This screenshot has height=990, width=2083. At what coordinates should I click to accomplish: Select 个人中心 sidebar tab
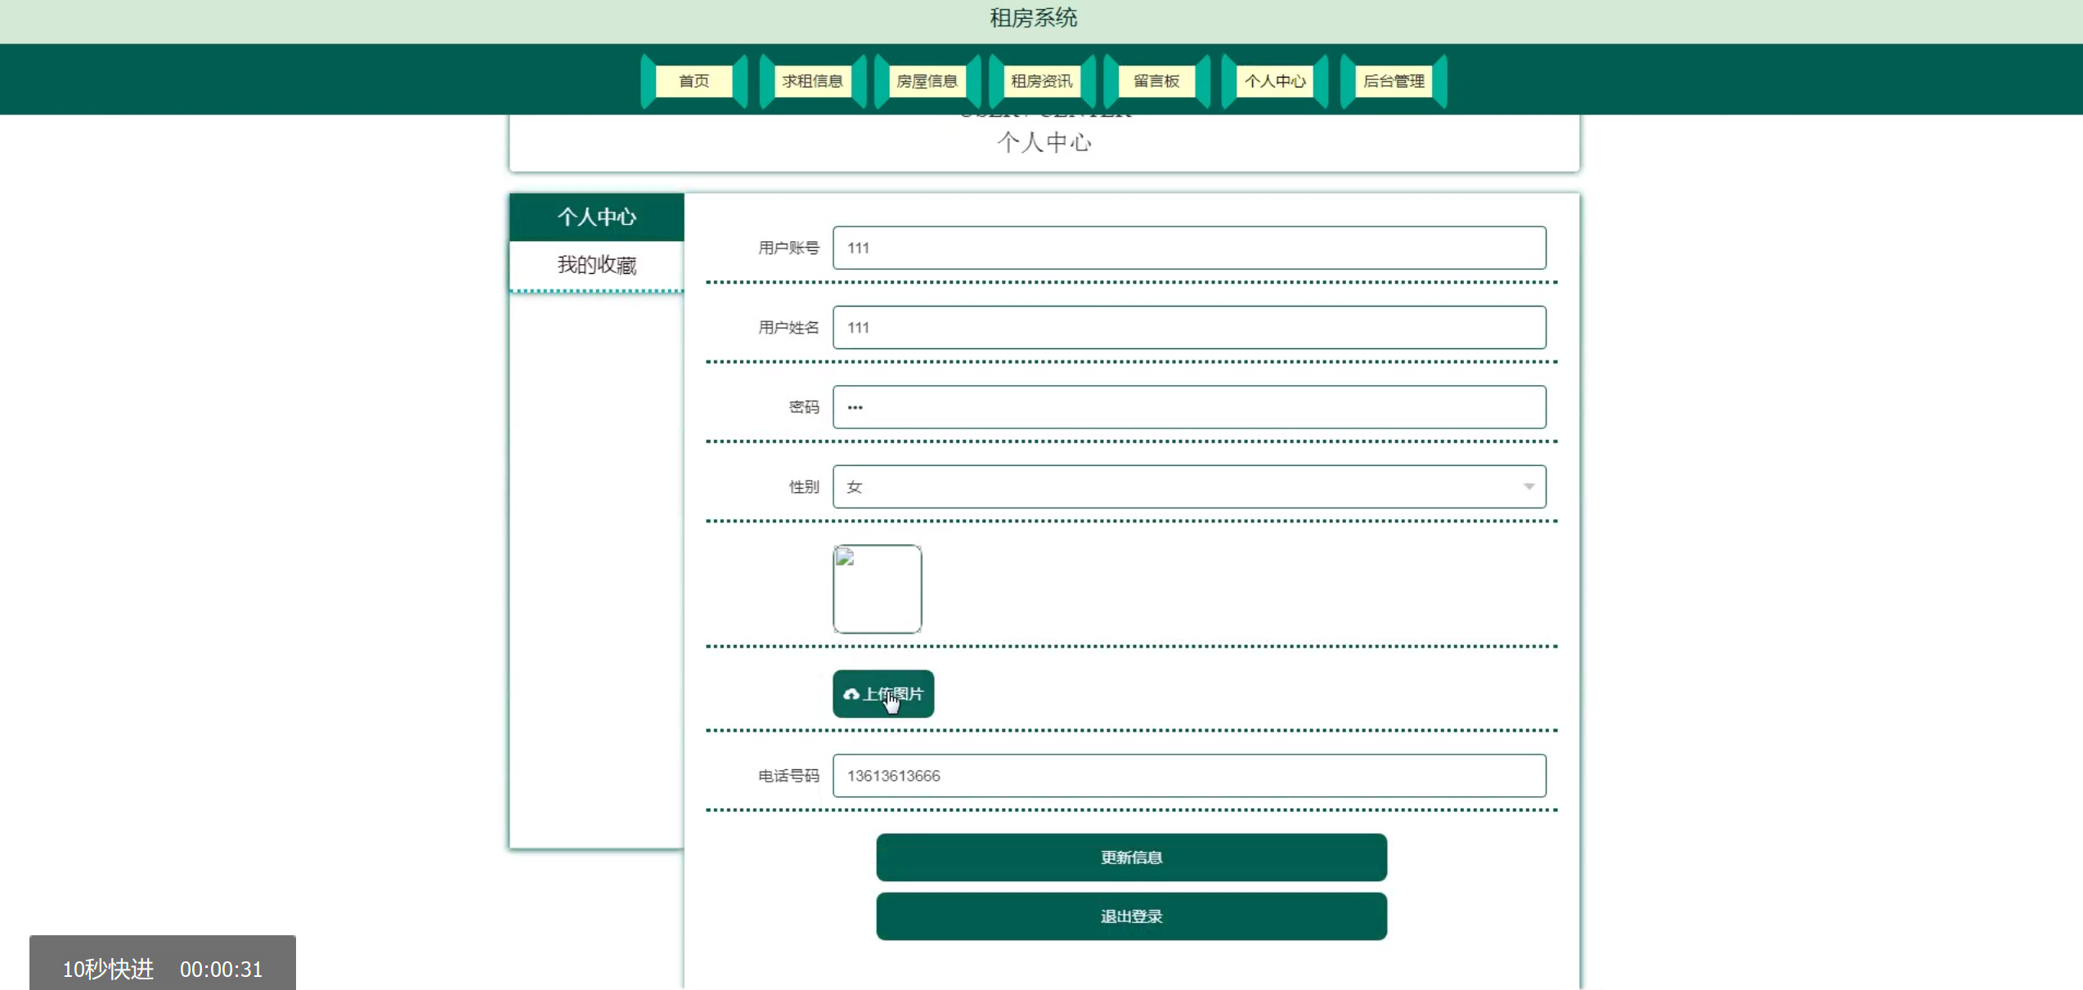pyautogui.click(x=596, y=217)
